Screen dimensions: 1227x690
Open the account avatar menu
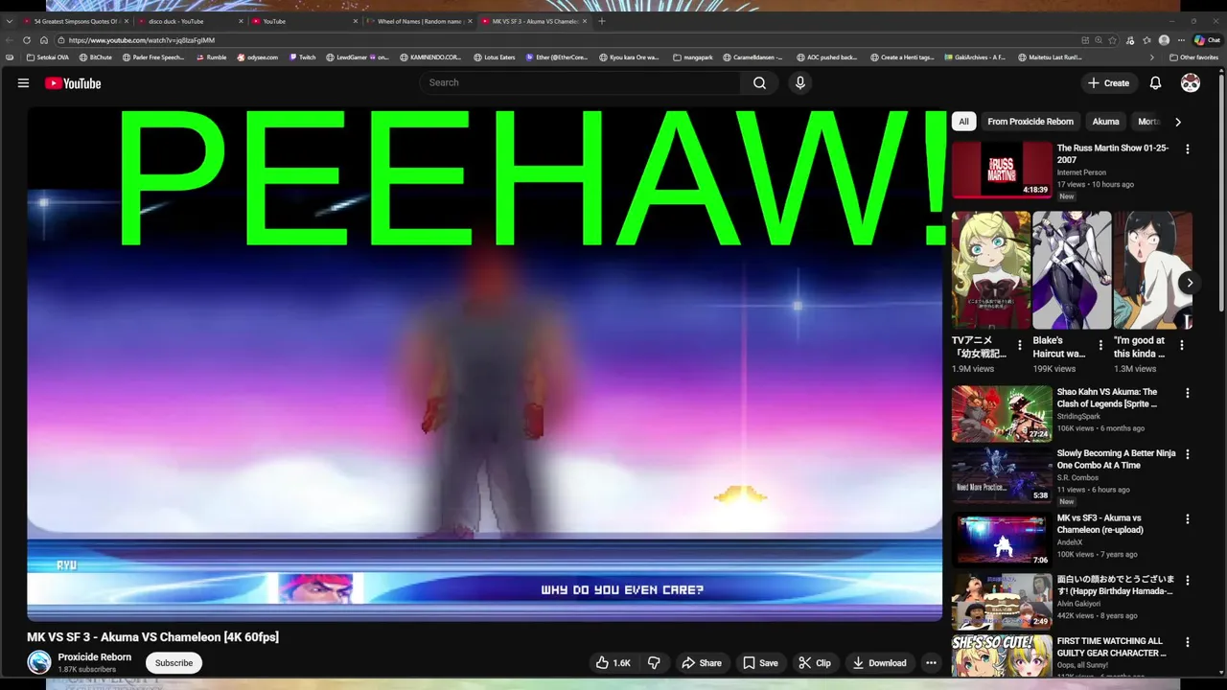[1191, 83]
